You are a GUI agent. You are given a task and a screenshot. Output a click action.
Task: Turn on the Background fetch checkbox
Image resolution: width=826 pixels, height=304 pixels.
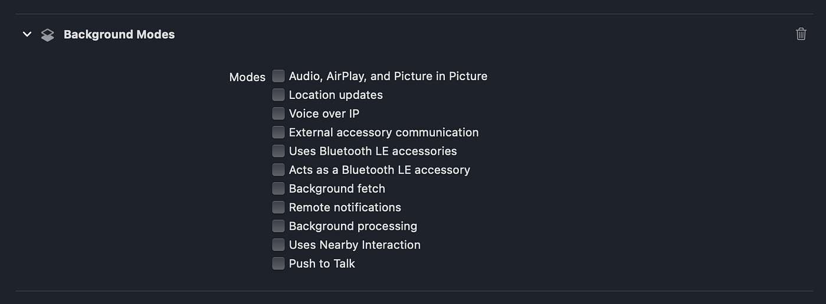coord(278,189)
